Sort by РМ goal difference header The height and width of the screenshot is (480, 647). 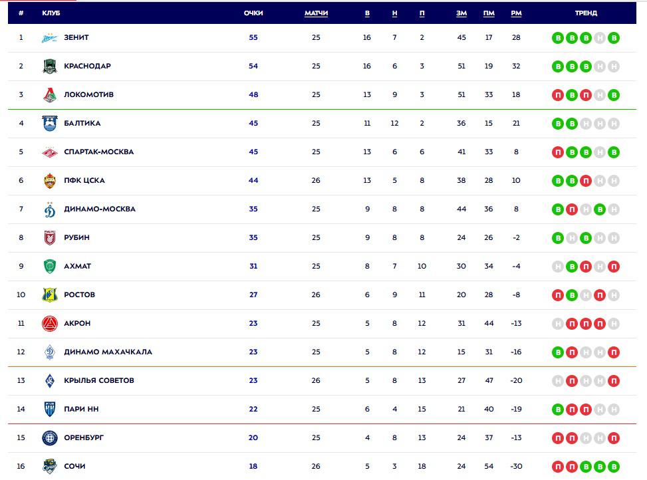[516, 13]
